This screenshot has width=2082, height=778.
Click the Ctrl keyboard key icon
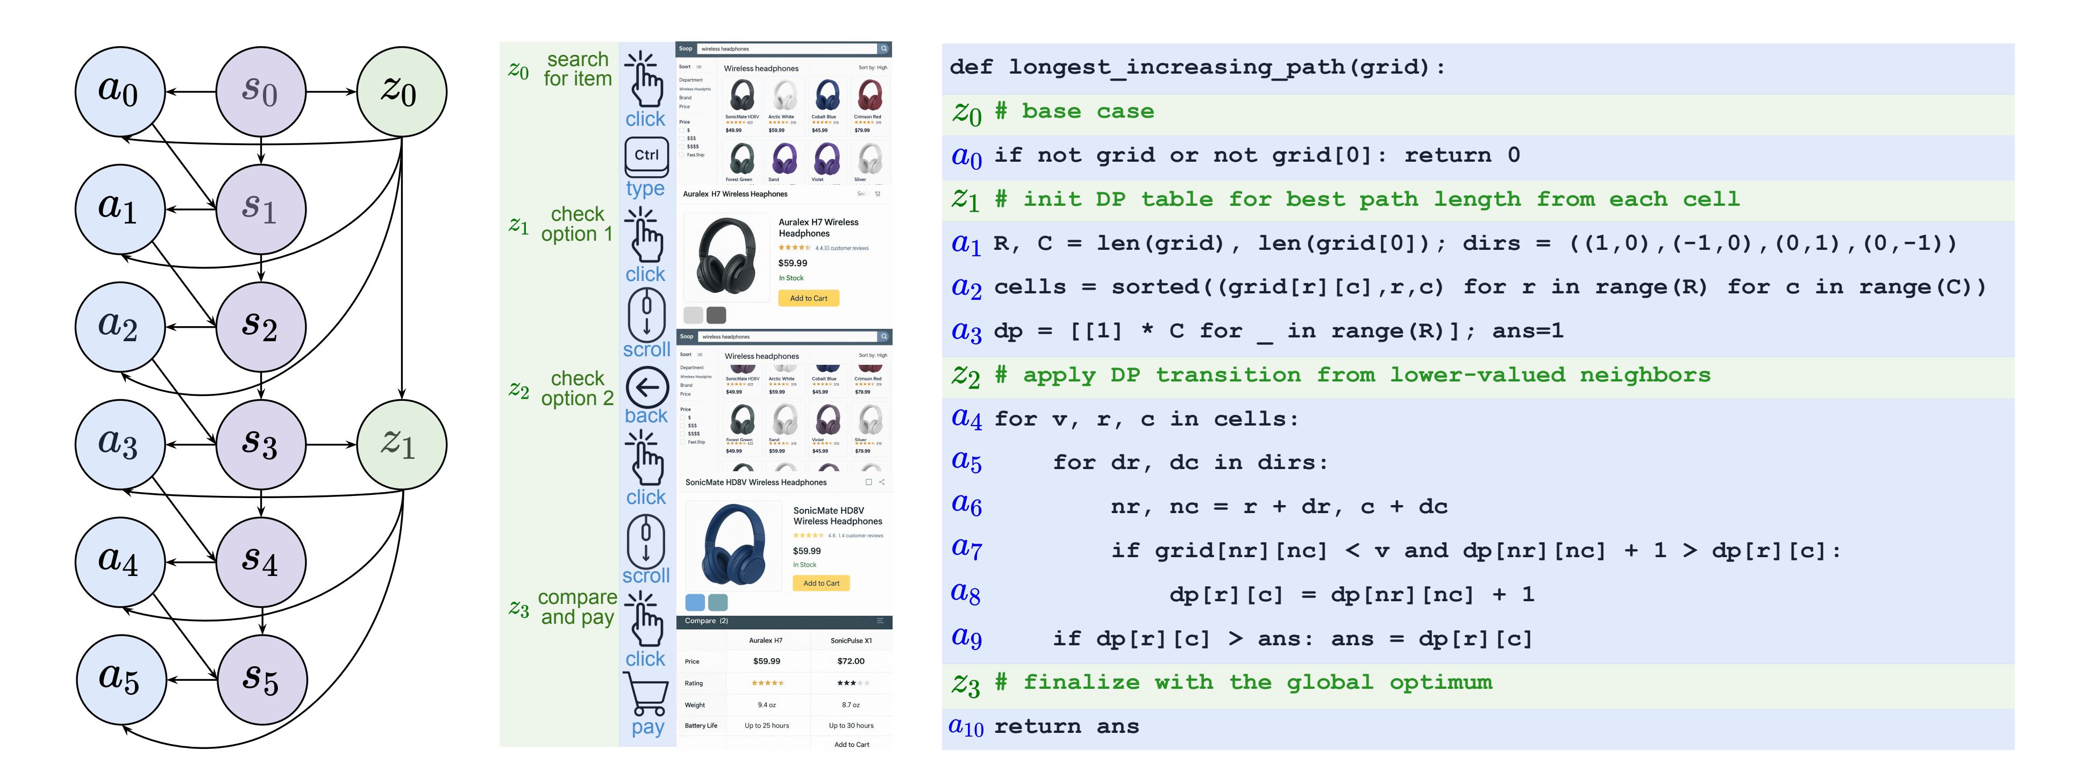(646, 156)
